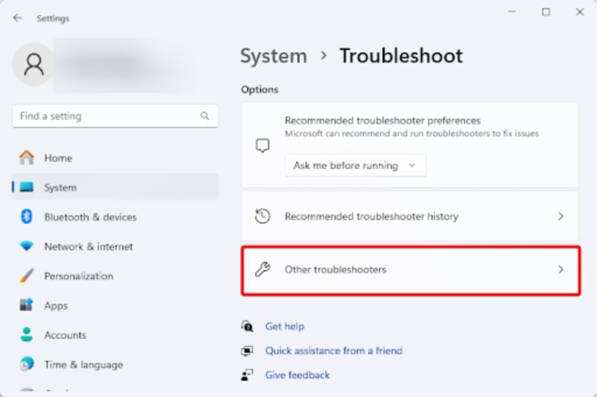Open the Ask me before running dropdown

[355, 165]
